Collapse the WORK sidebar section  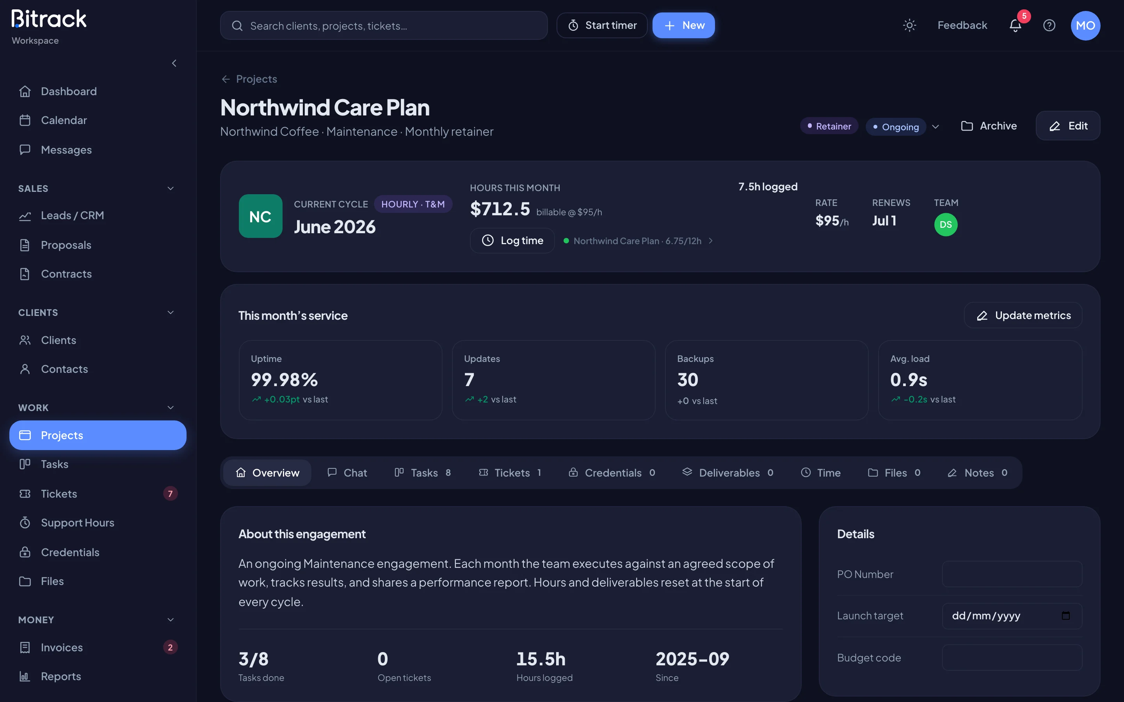171,408
